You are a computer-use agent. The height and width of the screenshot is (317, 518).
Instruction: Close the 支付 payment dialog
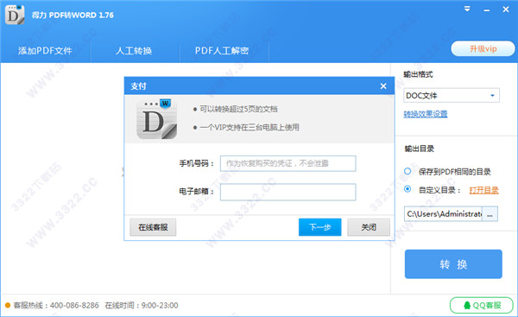coord(383,86)
